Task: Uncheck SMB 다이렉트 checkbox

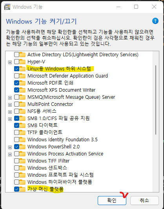Action: [16, 126]
